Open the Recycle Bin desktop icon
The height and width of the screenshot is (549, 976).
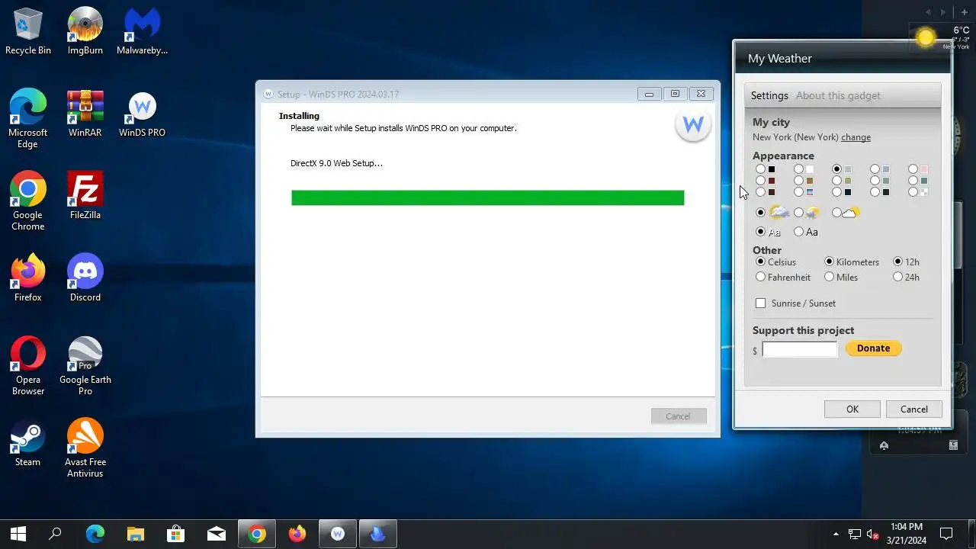[x=28, y=31]
